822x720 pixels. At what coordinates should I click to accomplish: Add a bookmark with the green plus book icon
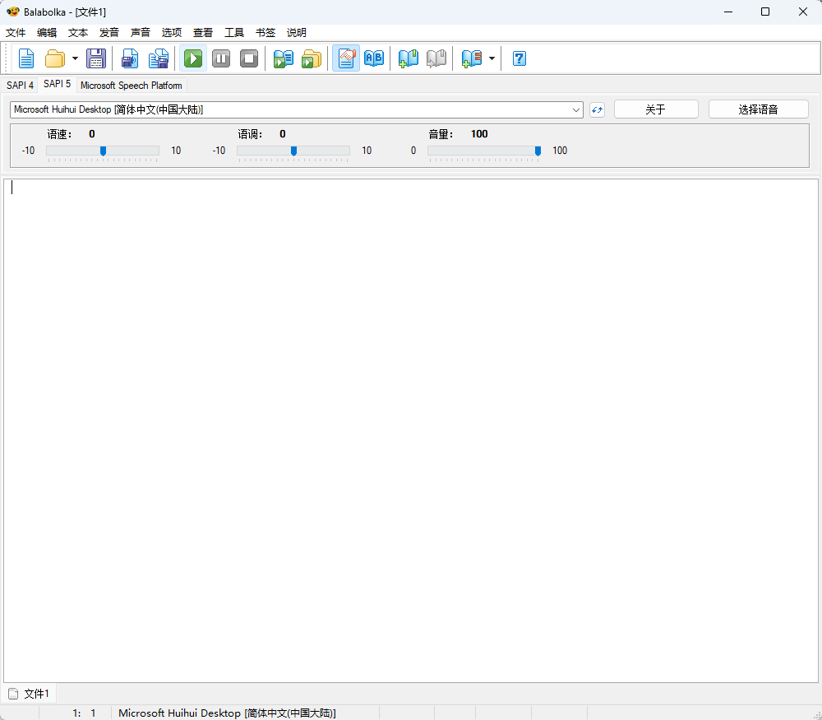click(x=409, y=58)
